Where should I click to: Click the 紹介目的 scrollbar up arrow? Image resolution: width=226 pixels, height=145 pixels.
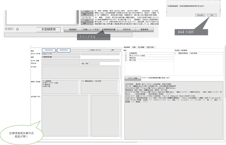pos(119,67)
